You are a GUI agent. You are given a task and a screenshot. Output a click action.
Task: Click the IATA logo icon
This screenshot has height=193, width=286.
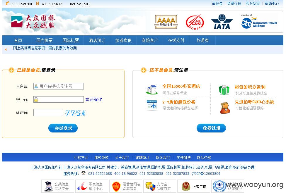click(x=222, y=22)
